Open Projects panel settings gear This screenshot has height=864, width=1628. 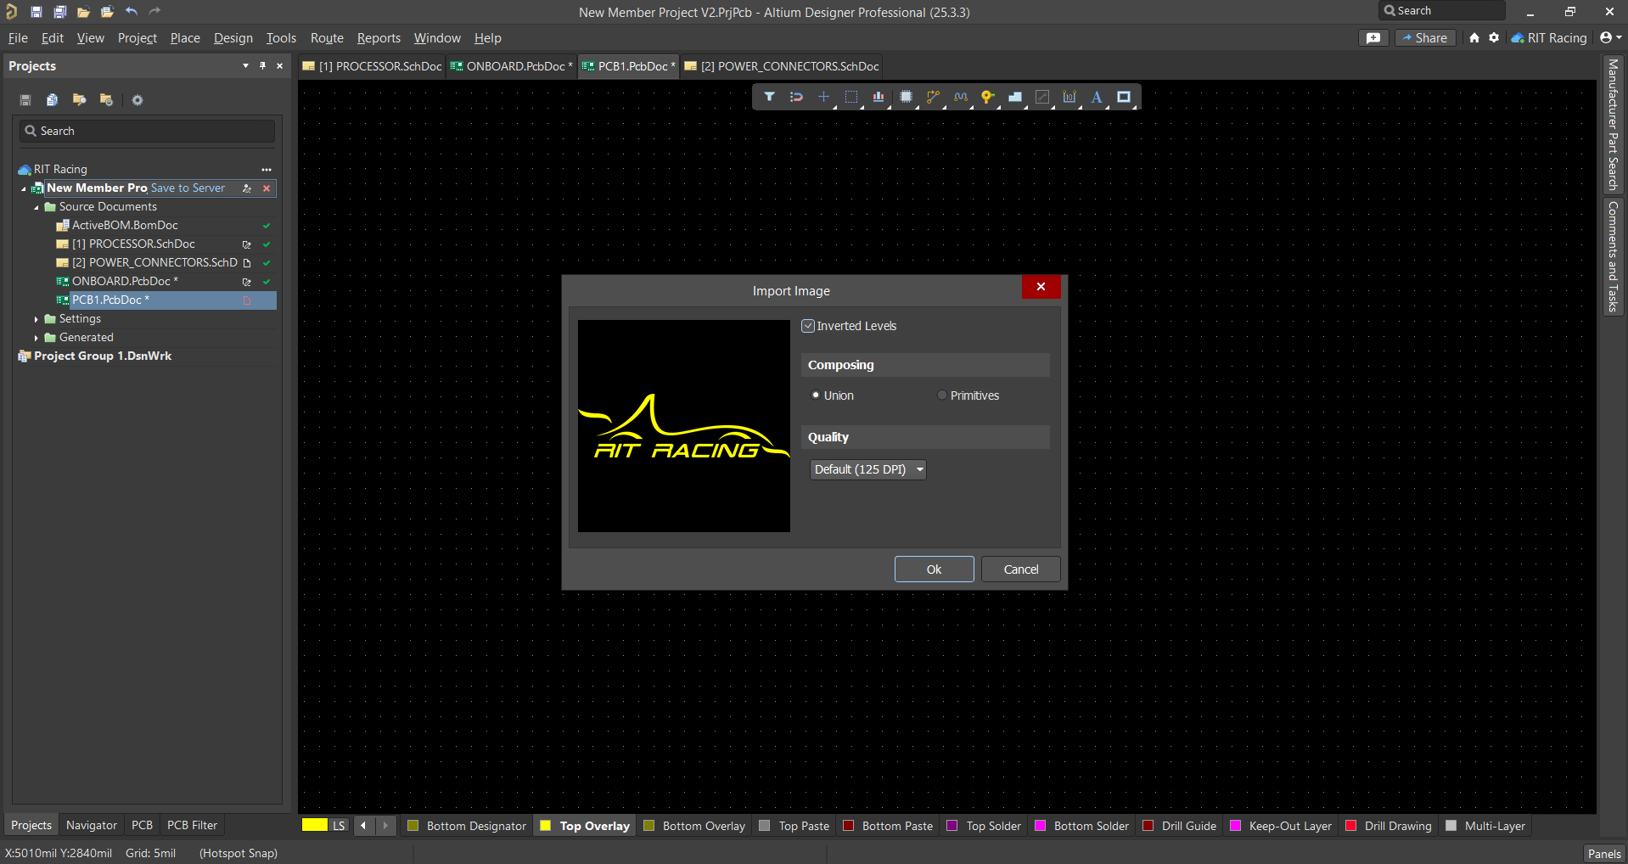pyautogui.click(x=138, y=100)
